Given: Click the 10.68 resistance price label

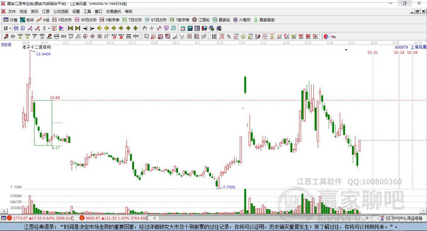Looking at the screenshot, I should 55,98.
